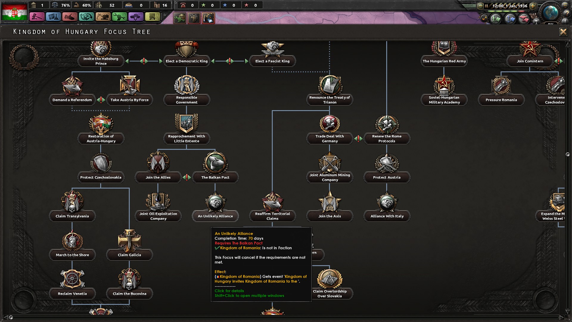Click the date bar to unpause

tap(509, 6)
